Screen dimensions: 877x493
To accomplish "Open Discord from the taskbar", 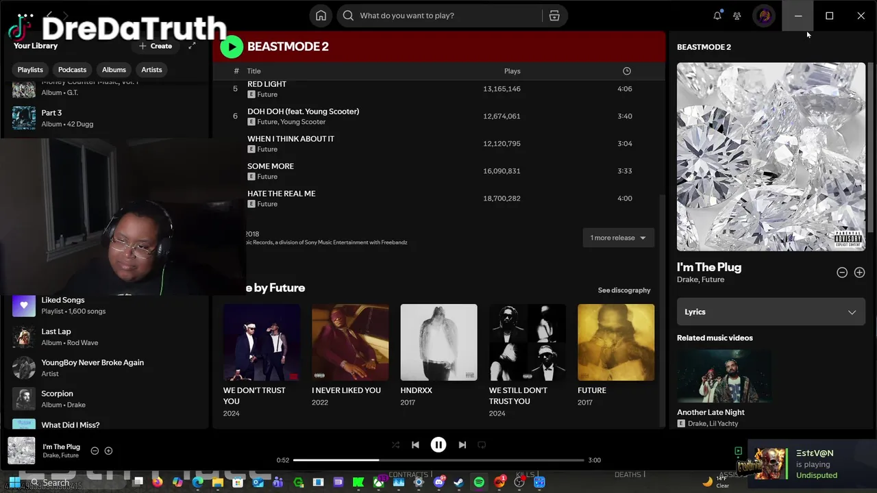I will coord(439,482).
